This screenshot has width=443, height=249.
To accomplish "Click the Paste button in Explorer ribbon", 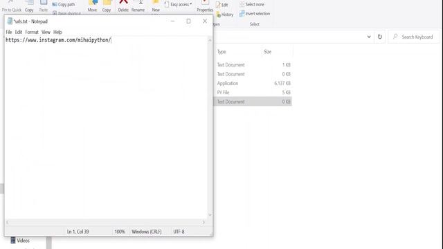I will coord(44,6).
